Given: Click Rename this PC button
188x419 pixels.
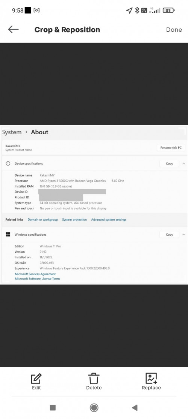Looking at the screenshot, I should (171, 148).
